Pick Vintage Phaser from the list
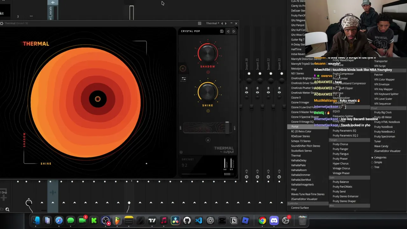This screenshot has width=407, height=229. pos(341,173)
